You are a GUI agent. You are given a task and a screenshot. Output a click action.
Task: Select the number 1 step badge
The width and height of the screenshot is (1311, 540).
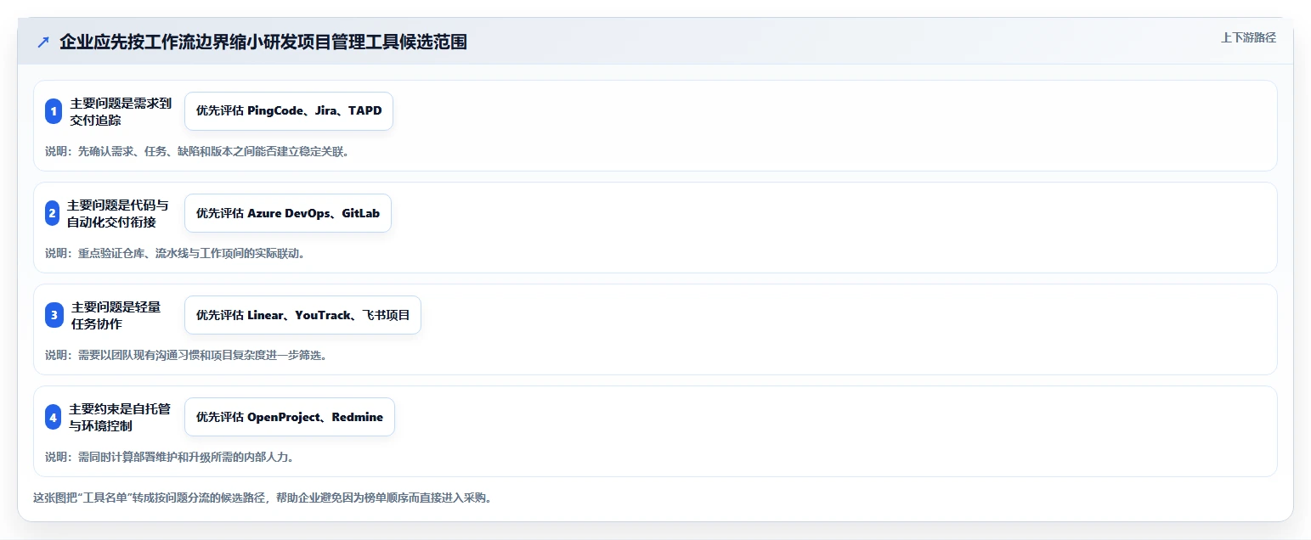pyautogui.click(x=54, y=111)
